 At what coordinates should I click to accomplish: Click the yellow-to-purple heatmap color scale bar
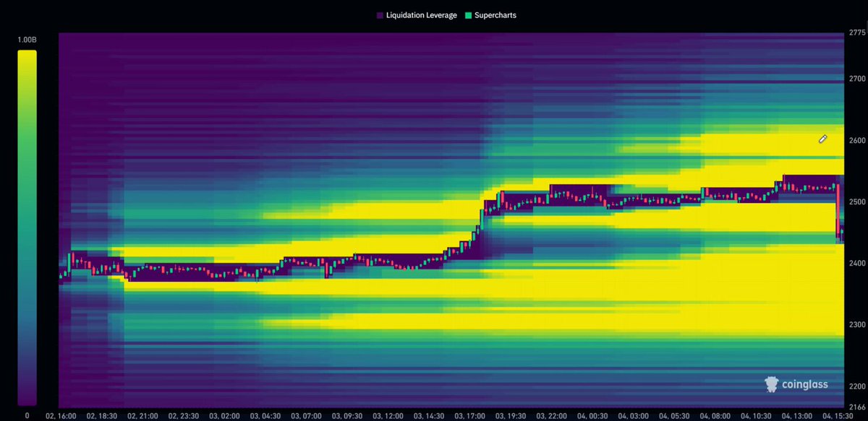[x=27, y=227]
